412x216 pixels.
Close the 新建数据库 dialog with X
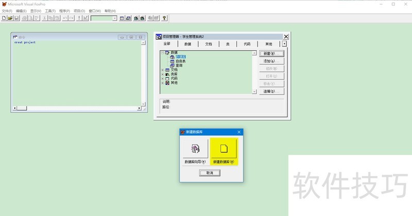[x=239, y=132]
